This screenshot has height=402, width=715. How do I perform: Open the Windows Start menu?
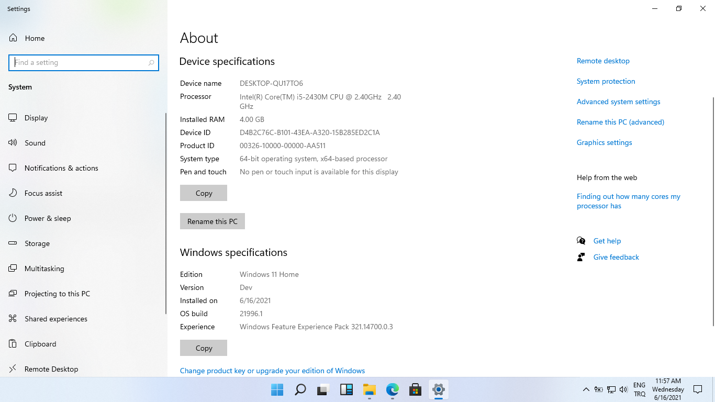277,389
